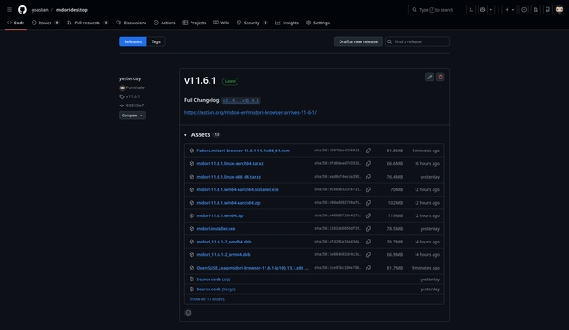Download Source code (tar.gz)
The width and height of the screenshot is (569, 330).
click(x=216, y=289)
